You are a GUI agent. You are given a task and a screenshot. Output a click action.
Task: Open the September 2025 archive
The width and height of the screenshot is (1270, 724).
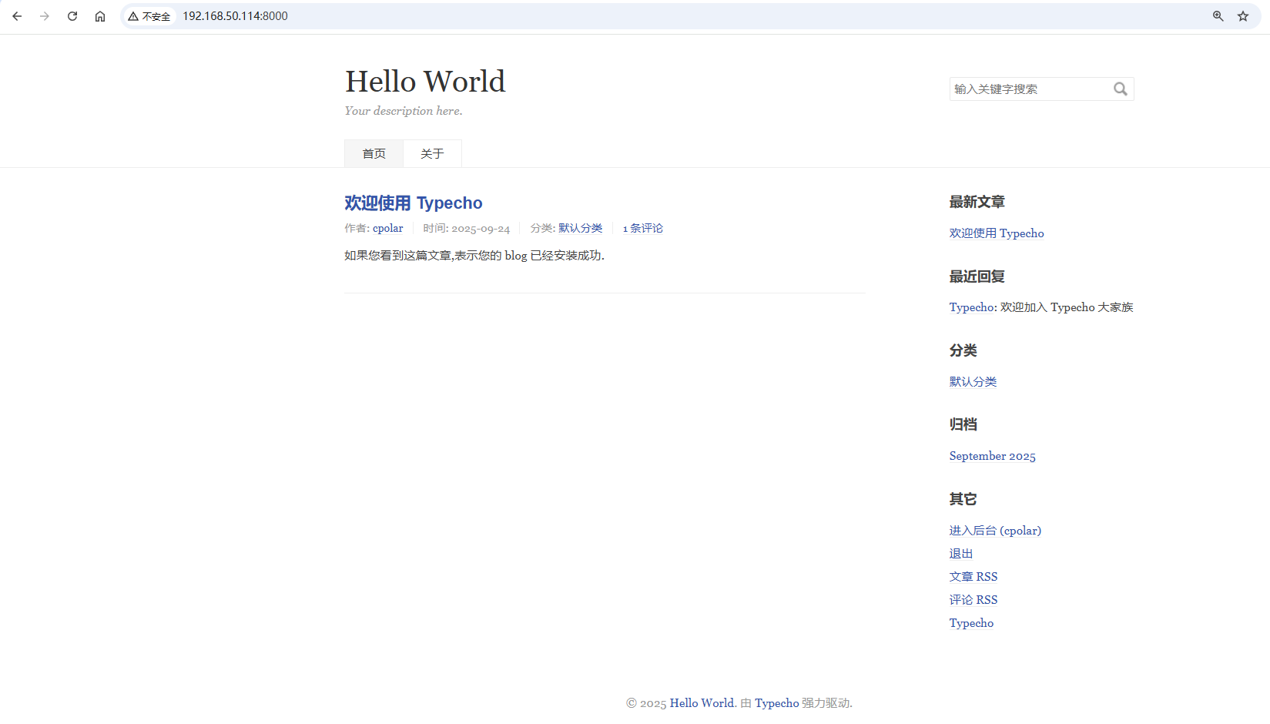(993, 456)
